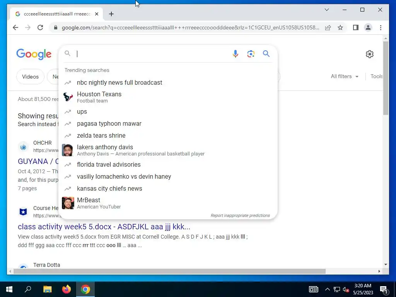Choose florida travel advisories suggestion
This screenshot has height=297, width=396.
click(x=168, y=165)
